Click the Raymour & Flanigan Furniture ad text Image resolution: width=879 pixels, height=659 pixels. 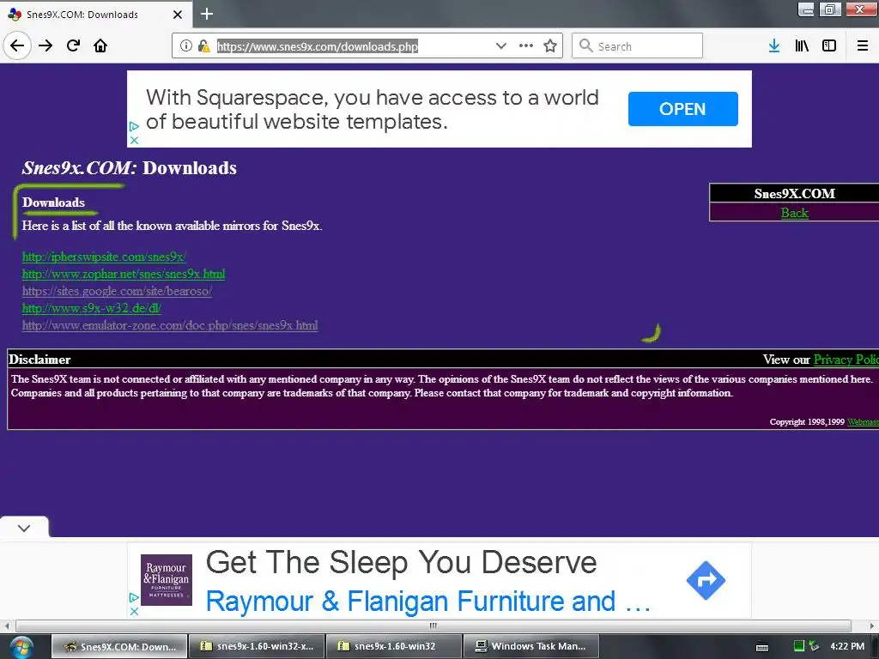click(428, 602)
